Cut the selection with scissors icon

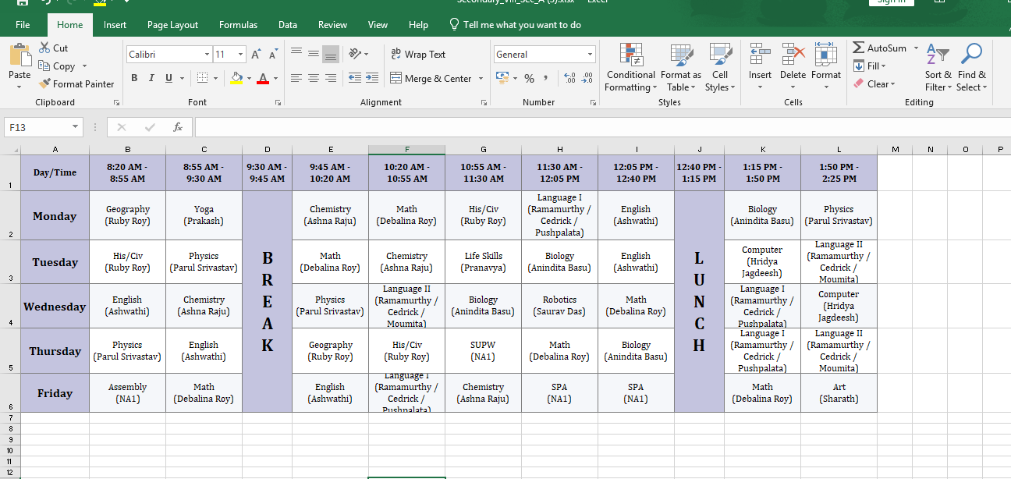[44, 48]
